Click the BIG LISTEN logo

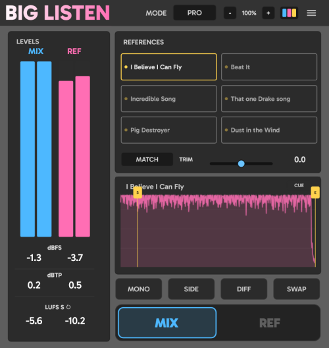[58, 13]
